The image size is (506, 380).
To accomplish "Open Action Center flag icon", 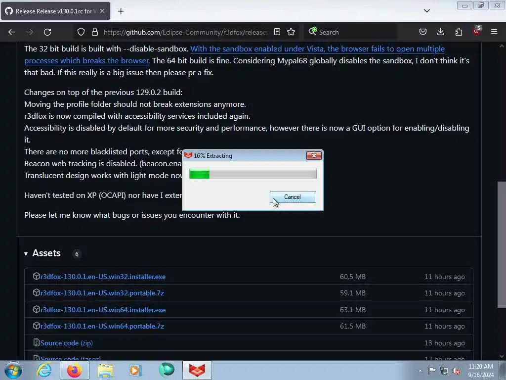I will coord(432,371).
